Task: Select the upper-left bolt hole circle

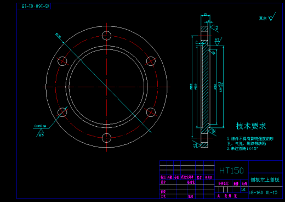Action: click(62, 61)
